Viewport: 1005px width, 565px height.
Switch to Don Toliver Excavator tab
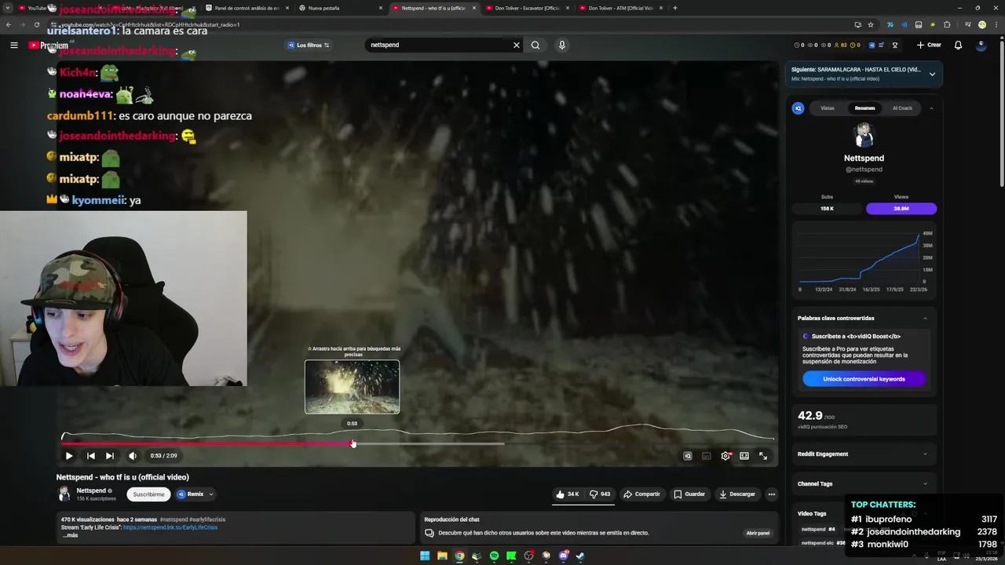tap(527, 8)
